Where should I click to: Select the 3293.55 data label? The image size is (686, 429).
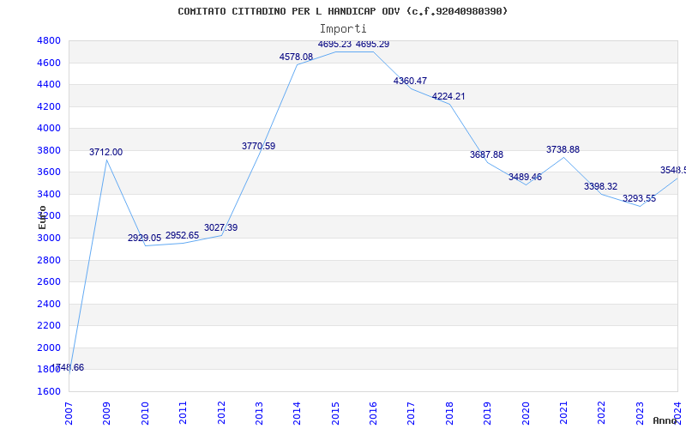[x=639, y=199]
